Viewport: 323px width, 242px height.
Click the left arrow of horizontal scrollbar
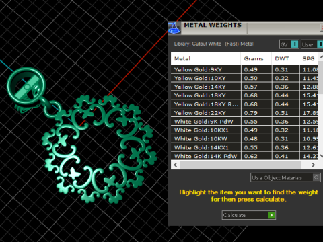coord(176,165)
